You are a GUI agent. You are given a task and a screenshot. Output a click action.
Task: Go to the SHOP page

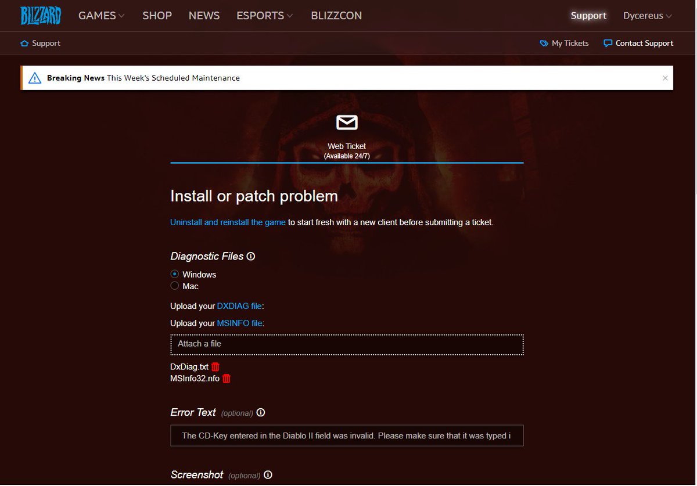(x=157, y=16)
